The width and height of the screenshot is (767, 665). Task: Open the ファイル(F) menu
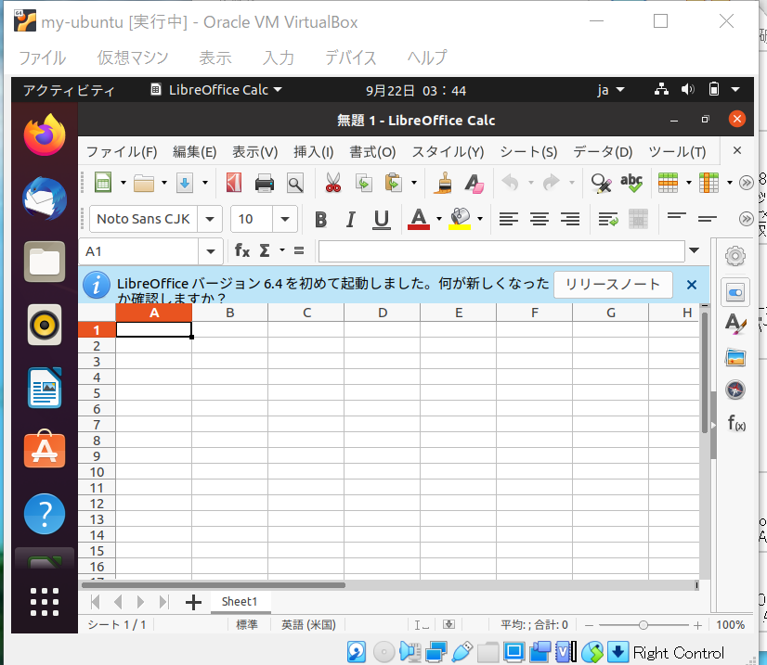point(122,152)
